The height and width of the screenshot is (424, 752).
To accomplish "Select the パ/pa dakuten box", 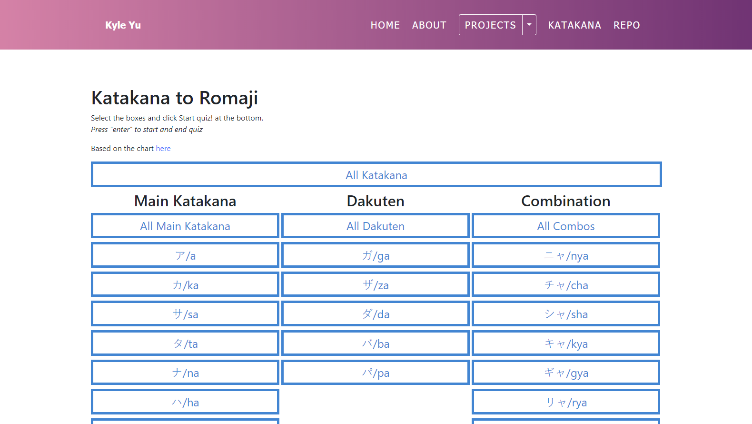I will (376, 373).
